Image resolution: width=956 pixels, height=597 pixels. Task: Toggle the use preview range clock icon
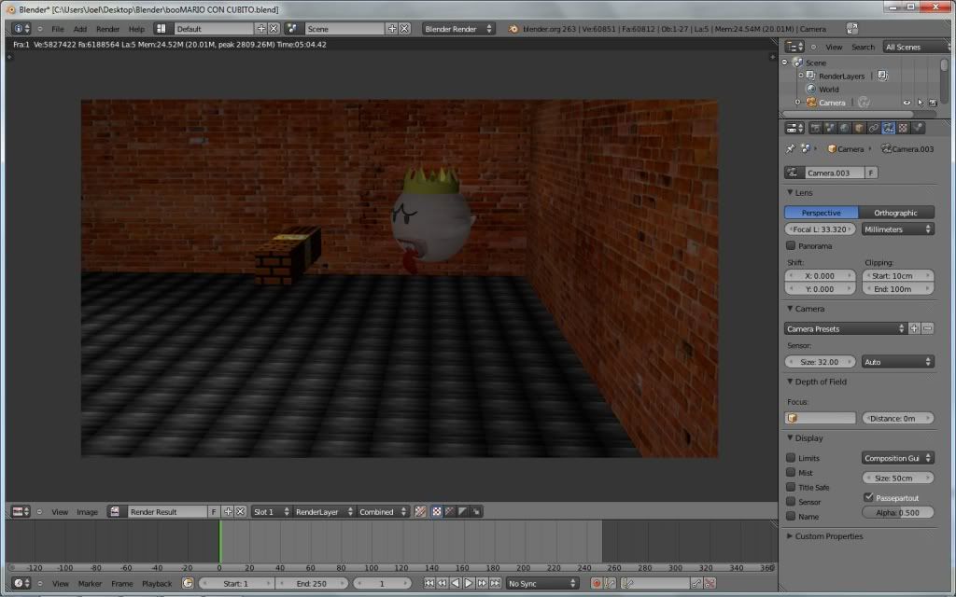188,584
